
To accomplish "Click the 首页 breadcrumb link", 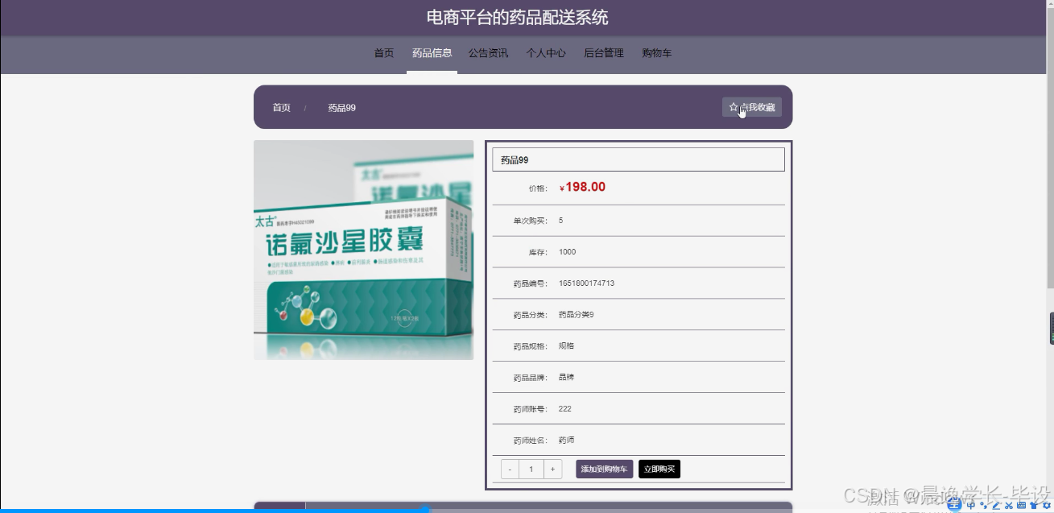I will tap(281, 108).
